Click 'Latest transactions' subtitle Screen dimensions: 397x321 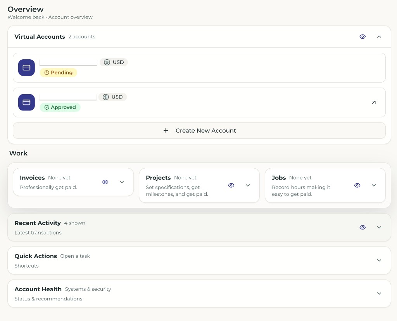coord(38,233)
